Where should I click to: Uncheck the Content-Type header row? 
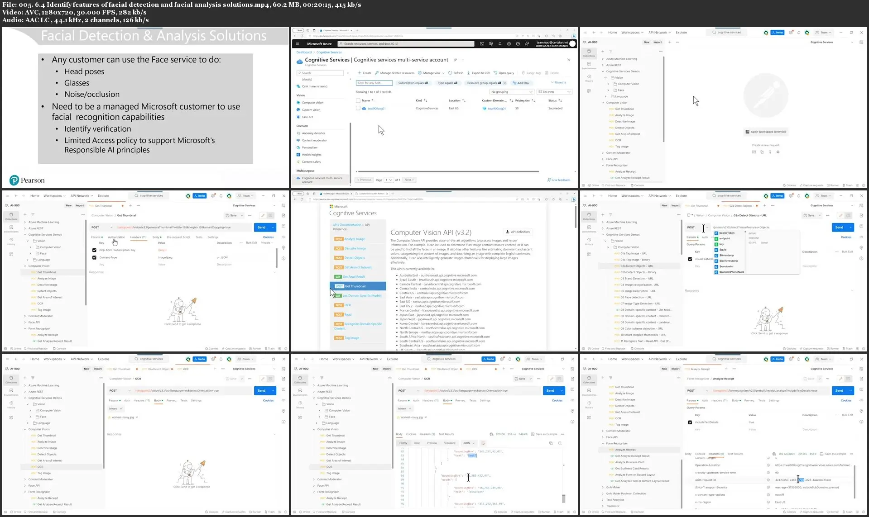pos(94,258)
